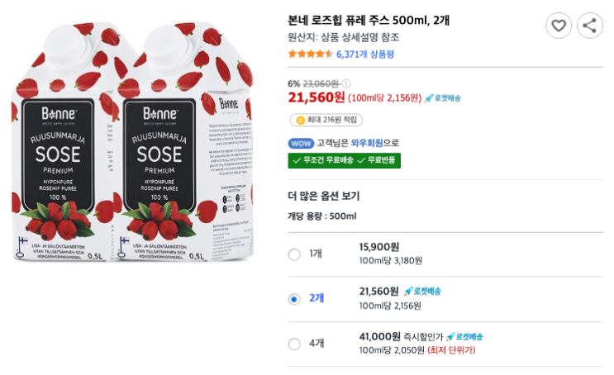Viewport: 614px width, 375px height.
Task: Select the 1개 quantity option
Action: (x=294, y=254)
